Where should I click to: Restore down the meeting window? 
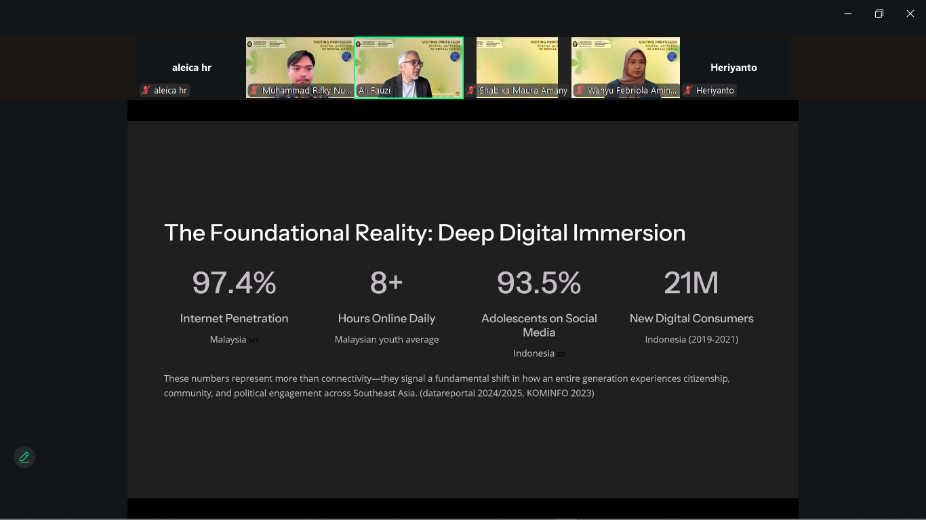click(879, 14)
